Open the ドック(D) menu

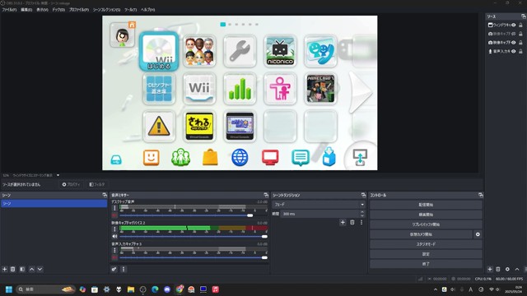click(58, 10)
